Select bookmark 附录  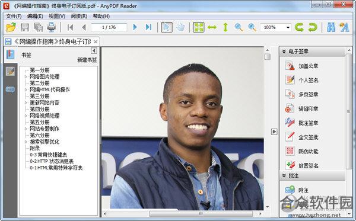35,148
